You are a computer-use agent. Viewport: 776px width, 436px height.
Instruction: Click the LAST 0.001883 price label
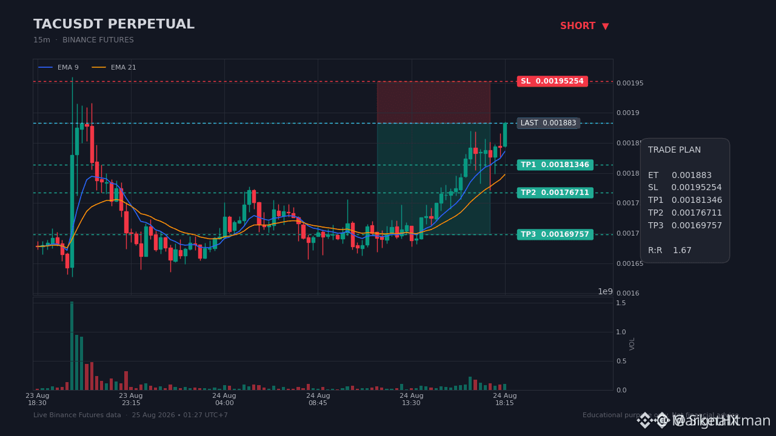click(x=549, y=123)
